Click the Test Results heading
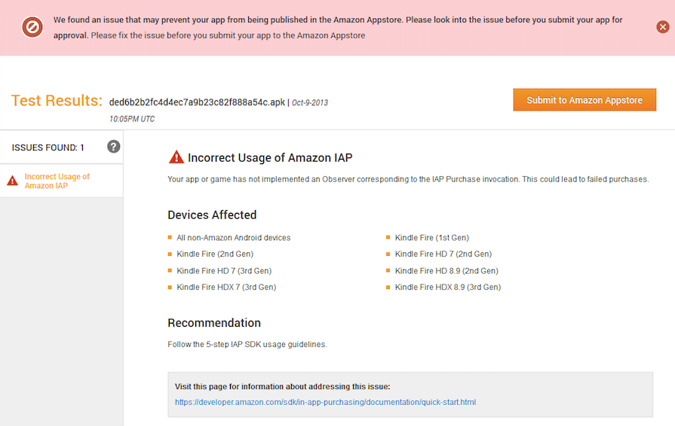Viewport: 675px width, 426px height. point(57,101)
